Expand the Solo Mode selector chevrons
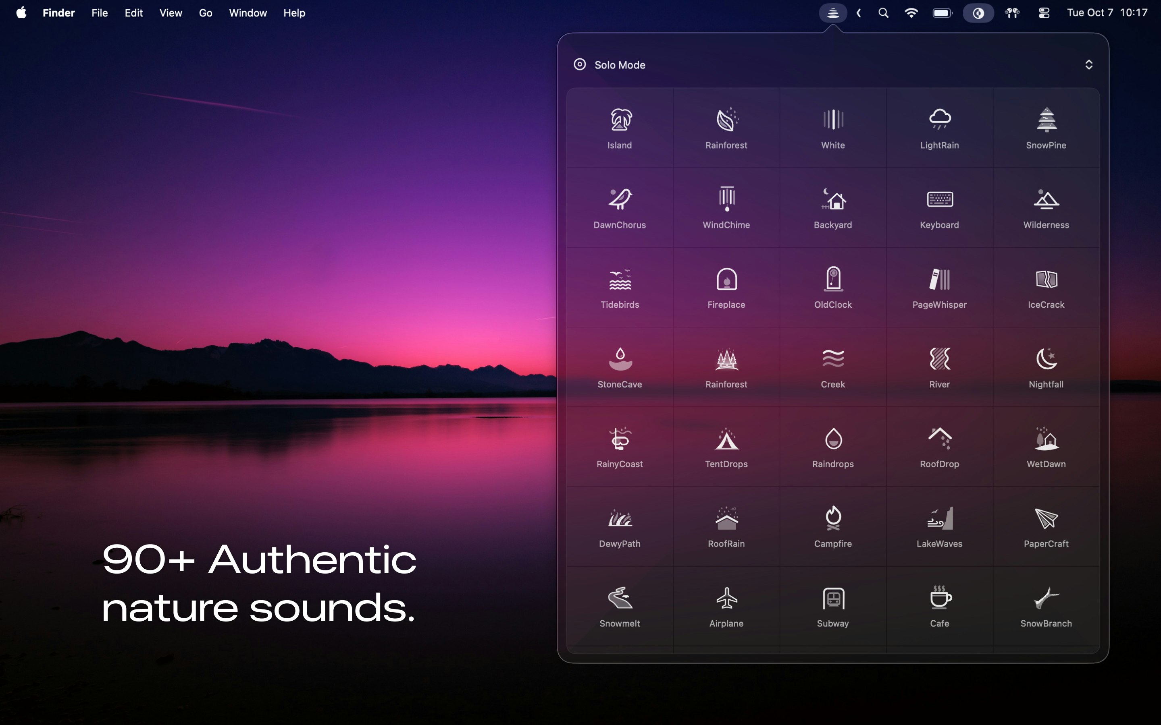Image resolution: width=1161 pixels, height=725 pixels. click(x=1088, y=65)
